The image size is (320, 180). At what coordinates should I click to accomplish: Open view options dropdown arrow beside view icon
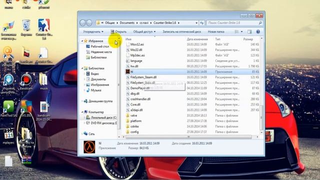click(x=242, y=31)
